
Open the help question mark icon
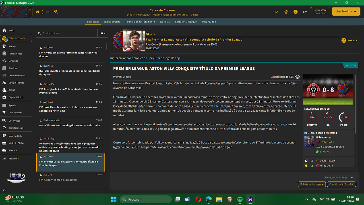pos(295,12)
